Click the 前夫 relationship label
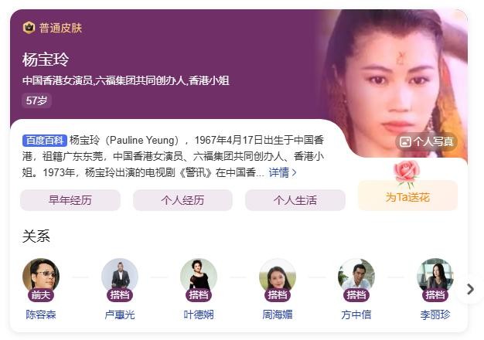 [41, 295]
